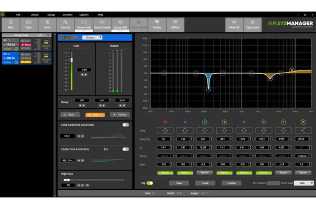This screenshot has height=209, width=316.
Task: Toggle the orange Solo button
Action: point(95,115)
